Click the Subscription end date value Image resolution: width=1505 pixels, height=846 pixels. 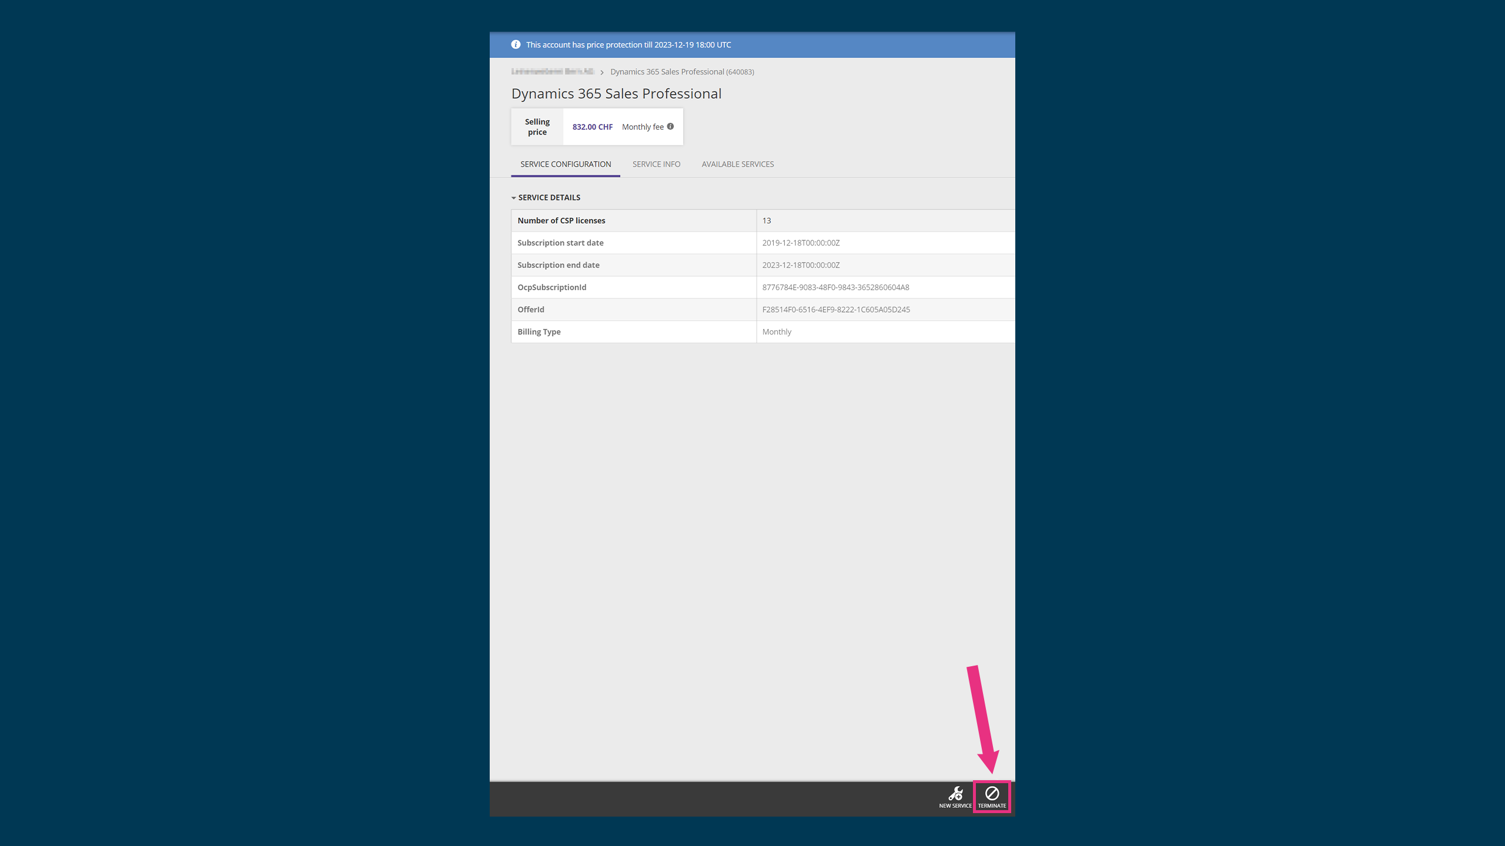pyautogui.click(x=801, y=265)
